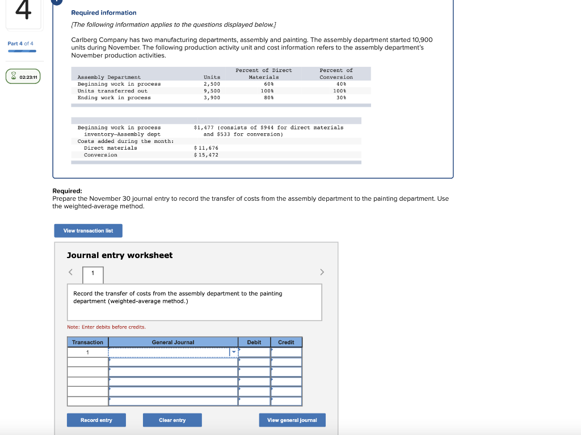The height and width of the screenshot is (435, 581).
Task: Click View transaction list button
Action: pyautogui.click(x=88, y=230)
